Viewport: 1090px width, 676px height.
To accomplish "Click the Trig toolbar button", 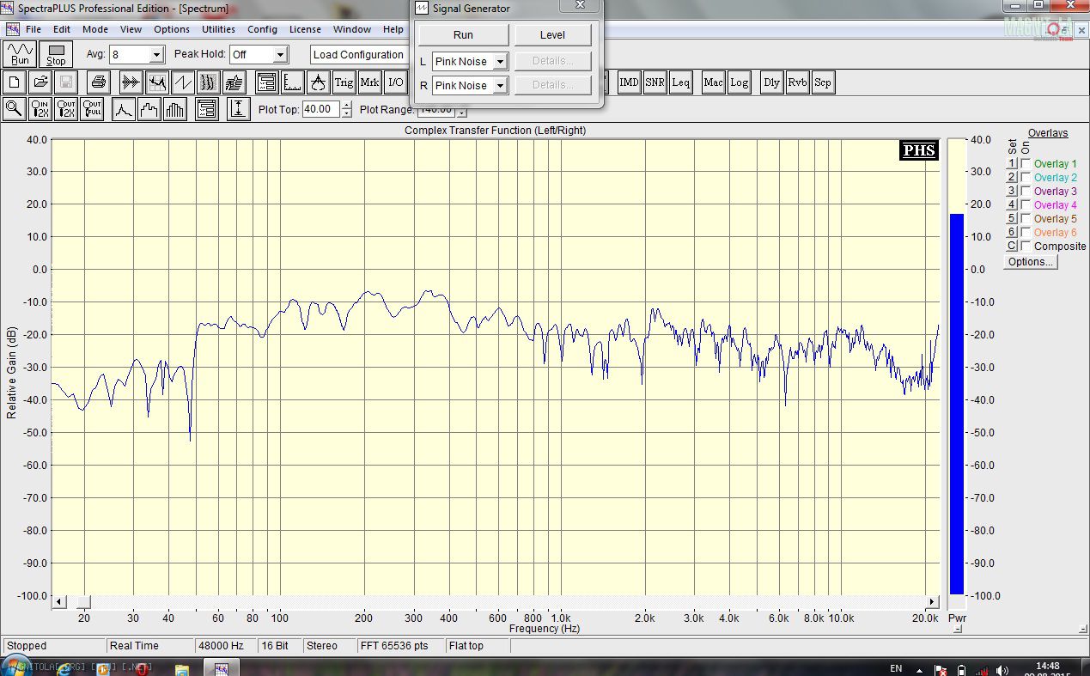I will 344,82.
